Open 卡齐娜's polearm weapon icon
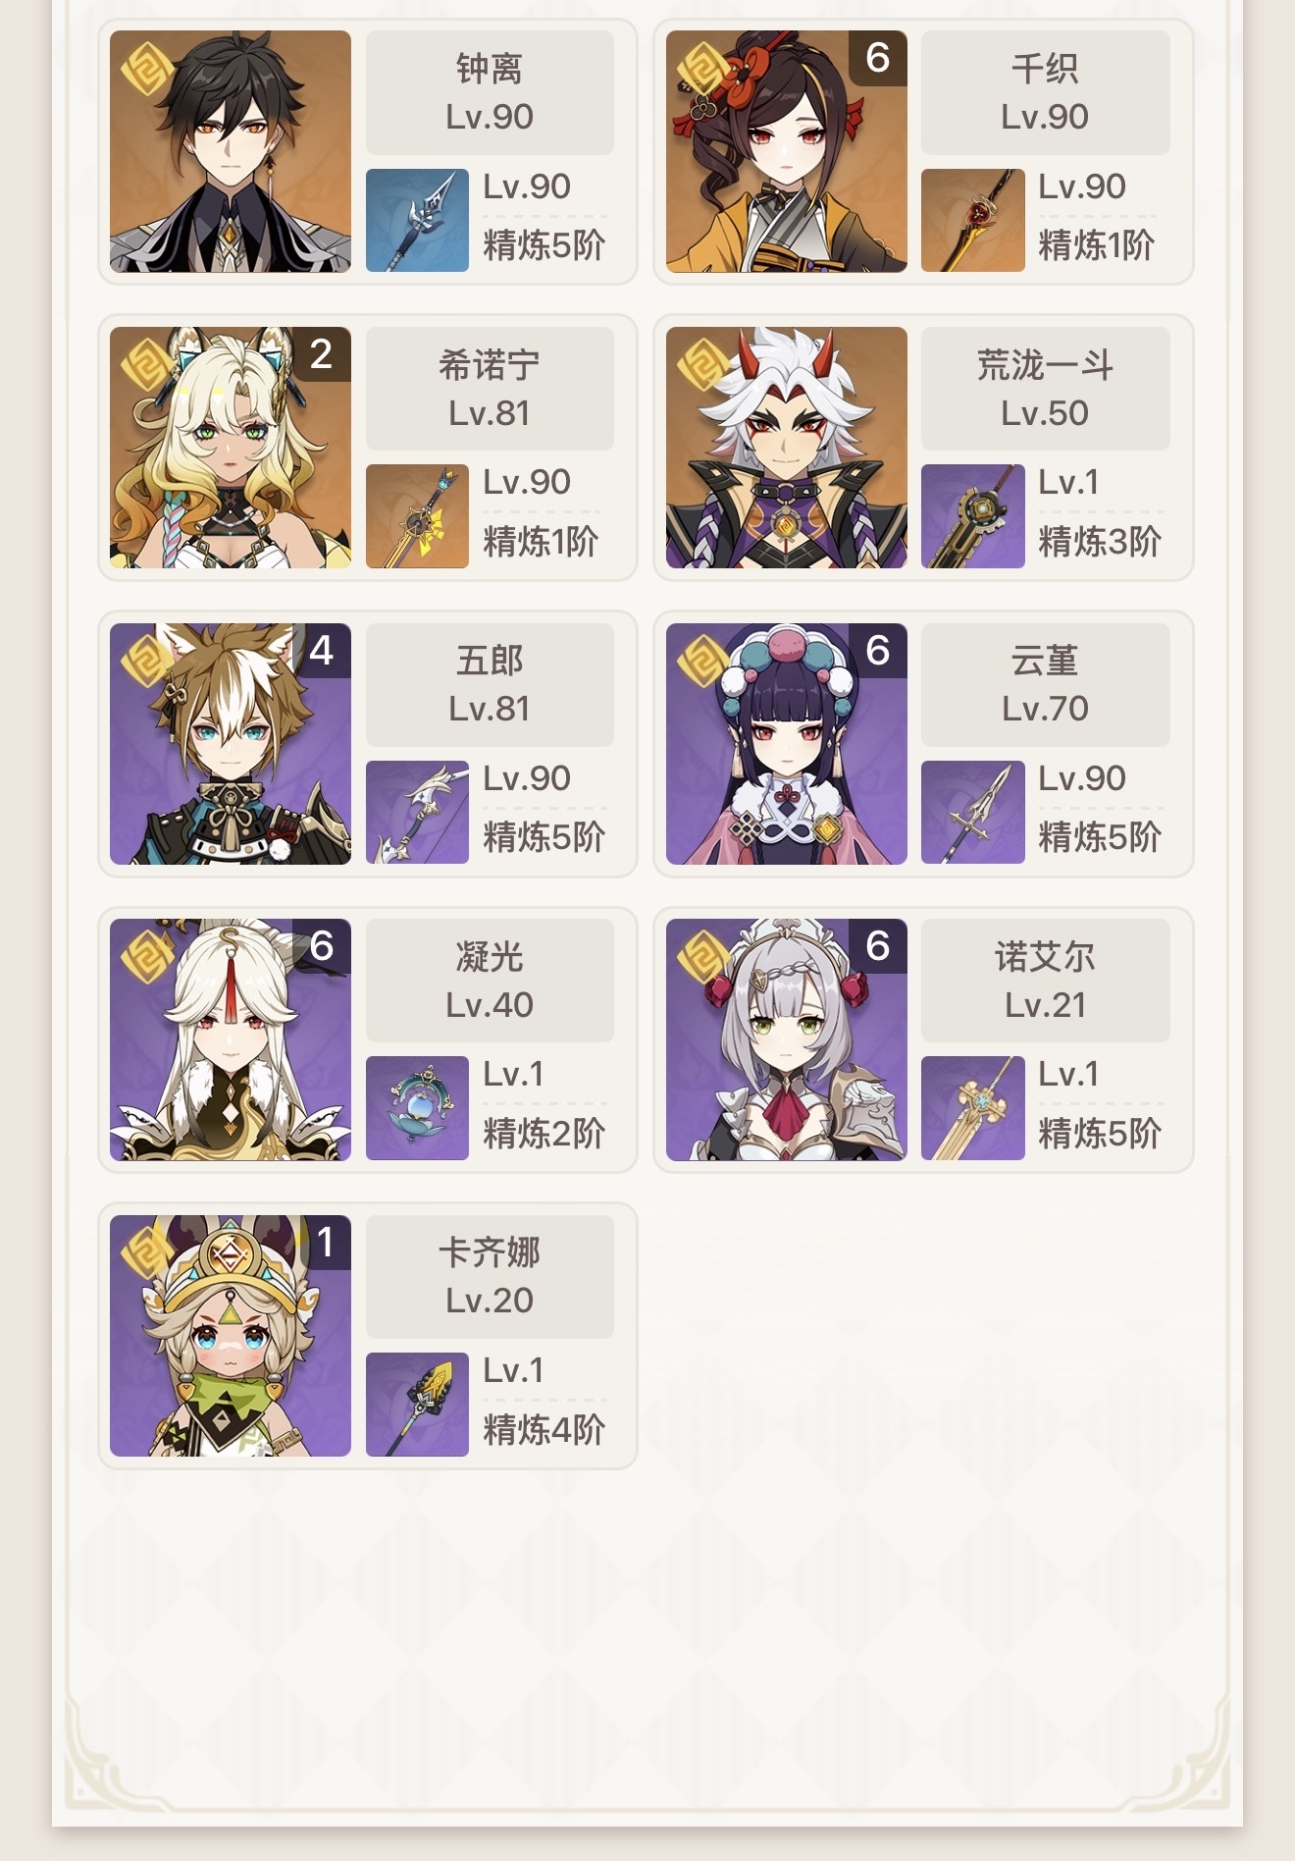The image size is (1295, 1861). pos(417,1405)
